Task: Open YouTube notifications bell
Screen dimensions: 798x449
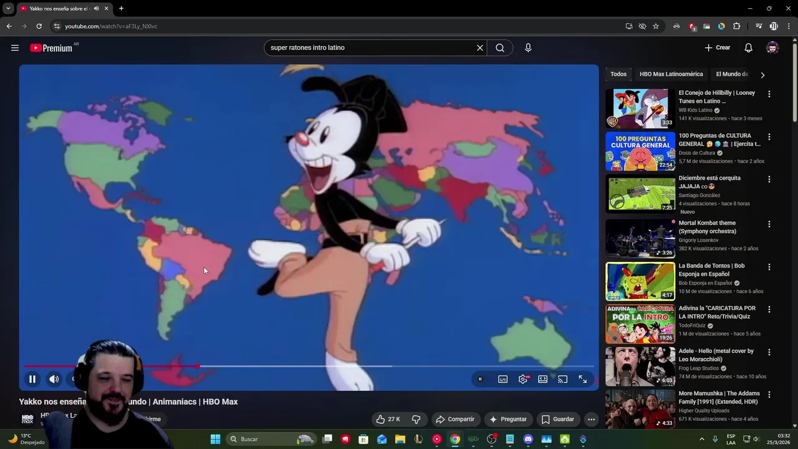Action: (x=749, y=48)
